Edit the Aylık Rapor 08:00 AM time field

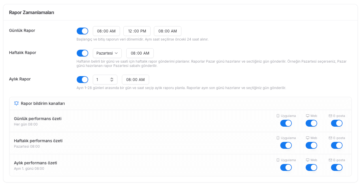(x=136, y=80)
